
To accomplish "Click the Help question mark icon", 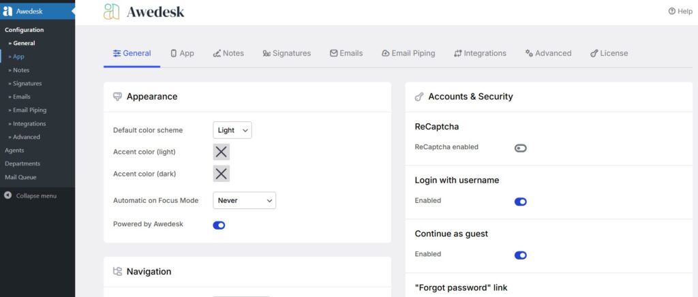I will pyautogui.click(x=671, y=12).
